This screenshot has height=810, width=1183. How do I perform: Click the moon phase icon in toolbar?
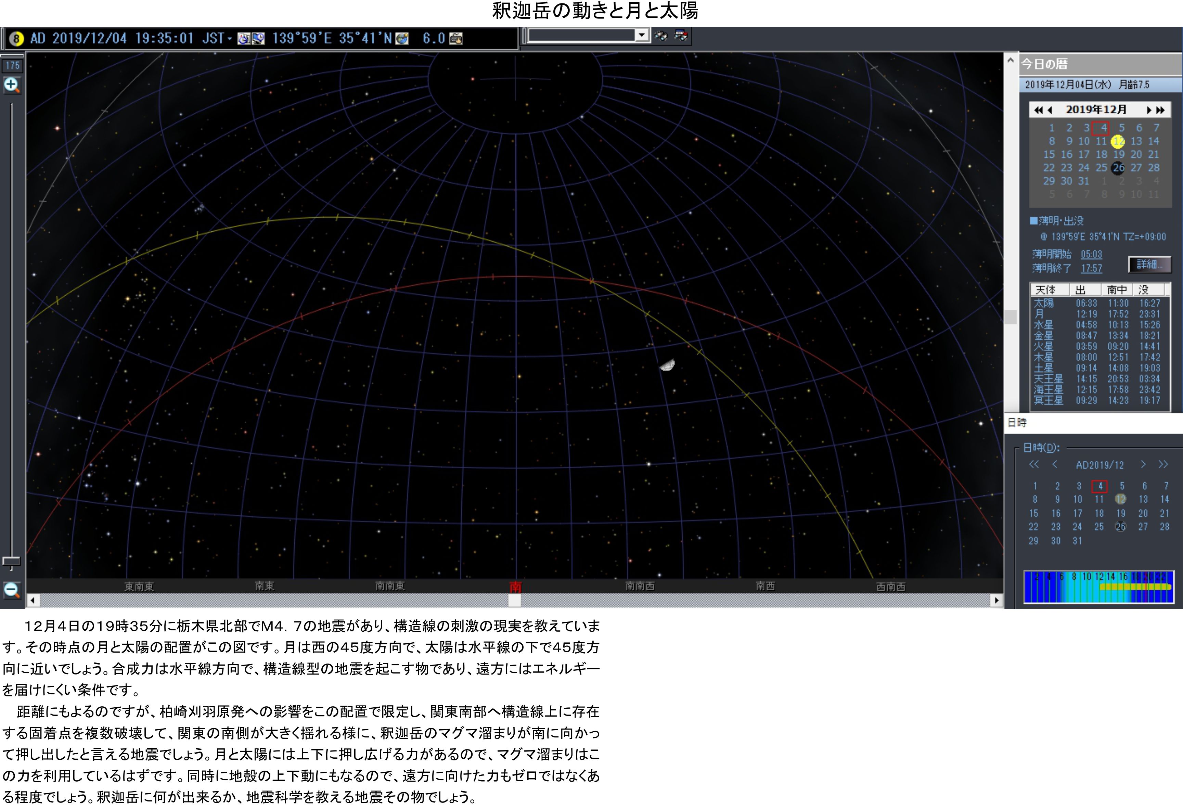coord(16,39)
